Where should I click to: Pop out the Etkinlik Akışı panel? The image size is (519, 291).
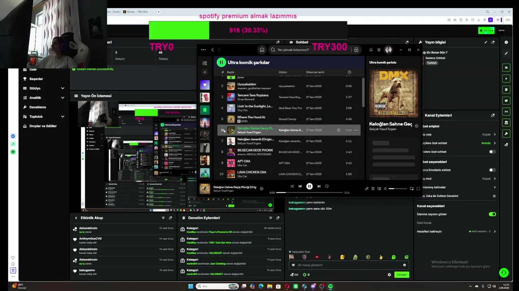(x=170, y=218)
